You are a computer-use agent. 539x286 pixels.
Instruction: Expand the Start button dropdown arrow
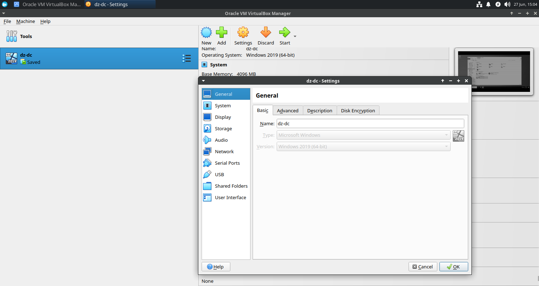coord(295,36)
